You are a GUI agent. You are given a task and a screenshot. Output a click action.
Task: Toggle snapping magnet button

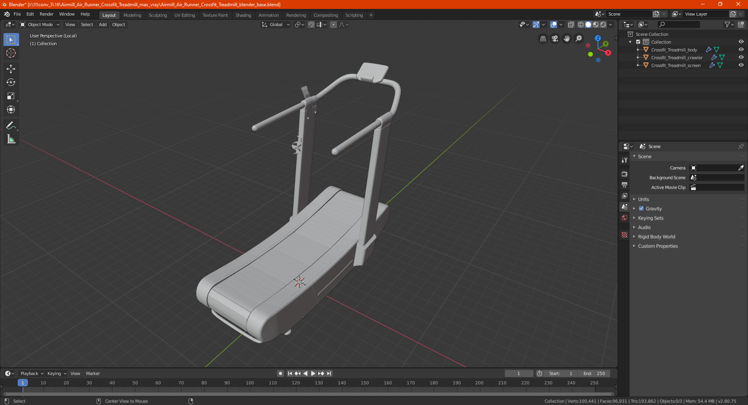pos(311,25)
